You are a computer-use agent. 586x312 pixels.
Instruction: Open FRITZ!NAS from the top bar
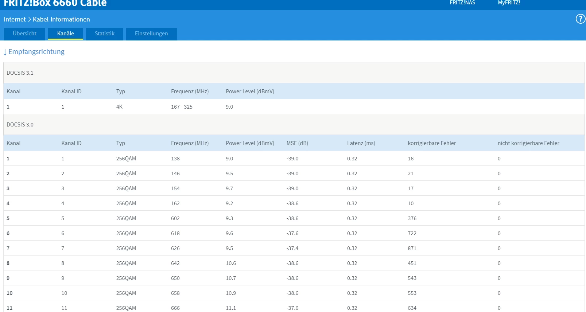click(462, 3)
